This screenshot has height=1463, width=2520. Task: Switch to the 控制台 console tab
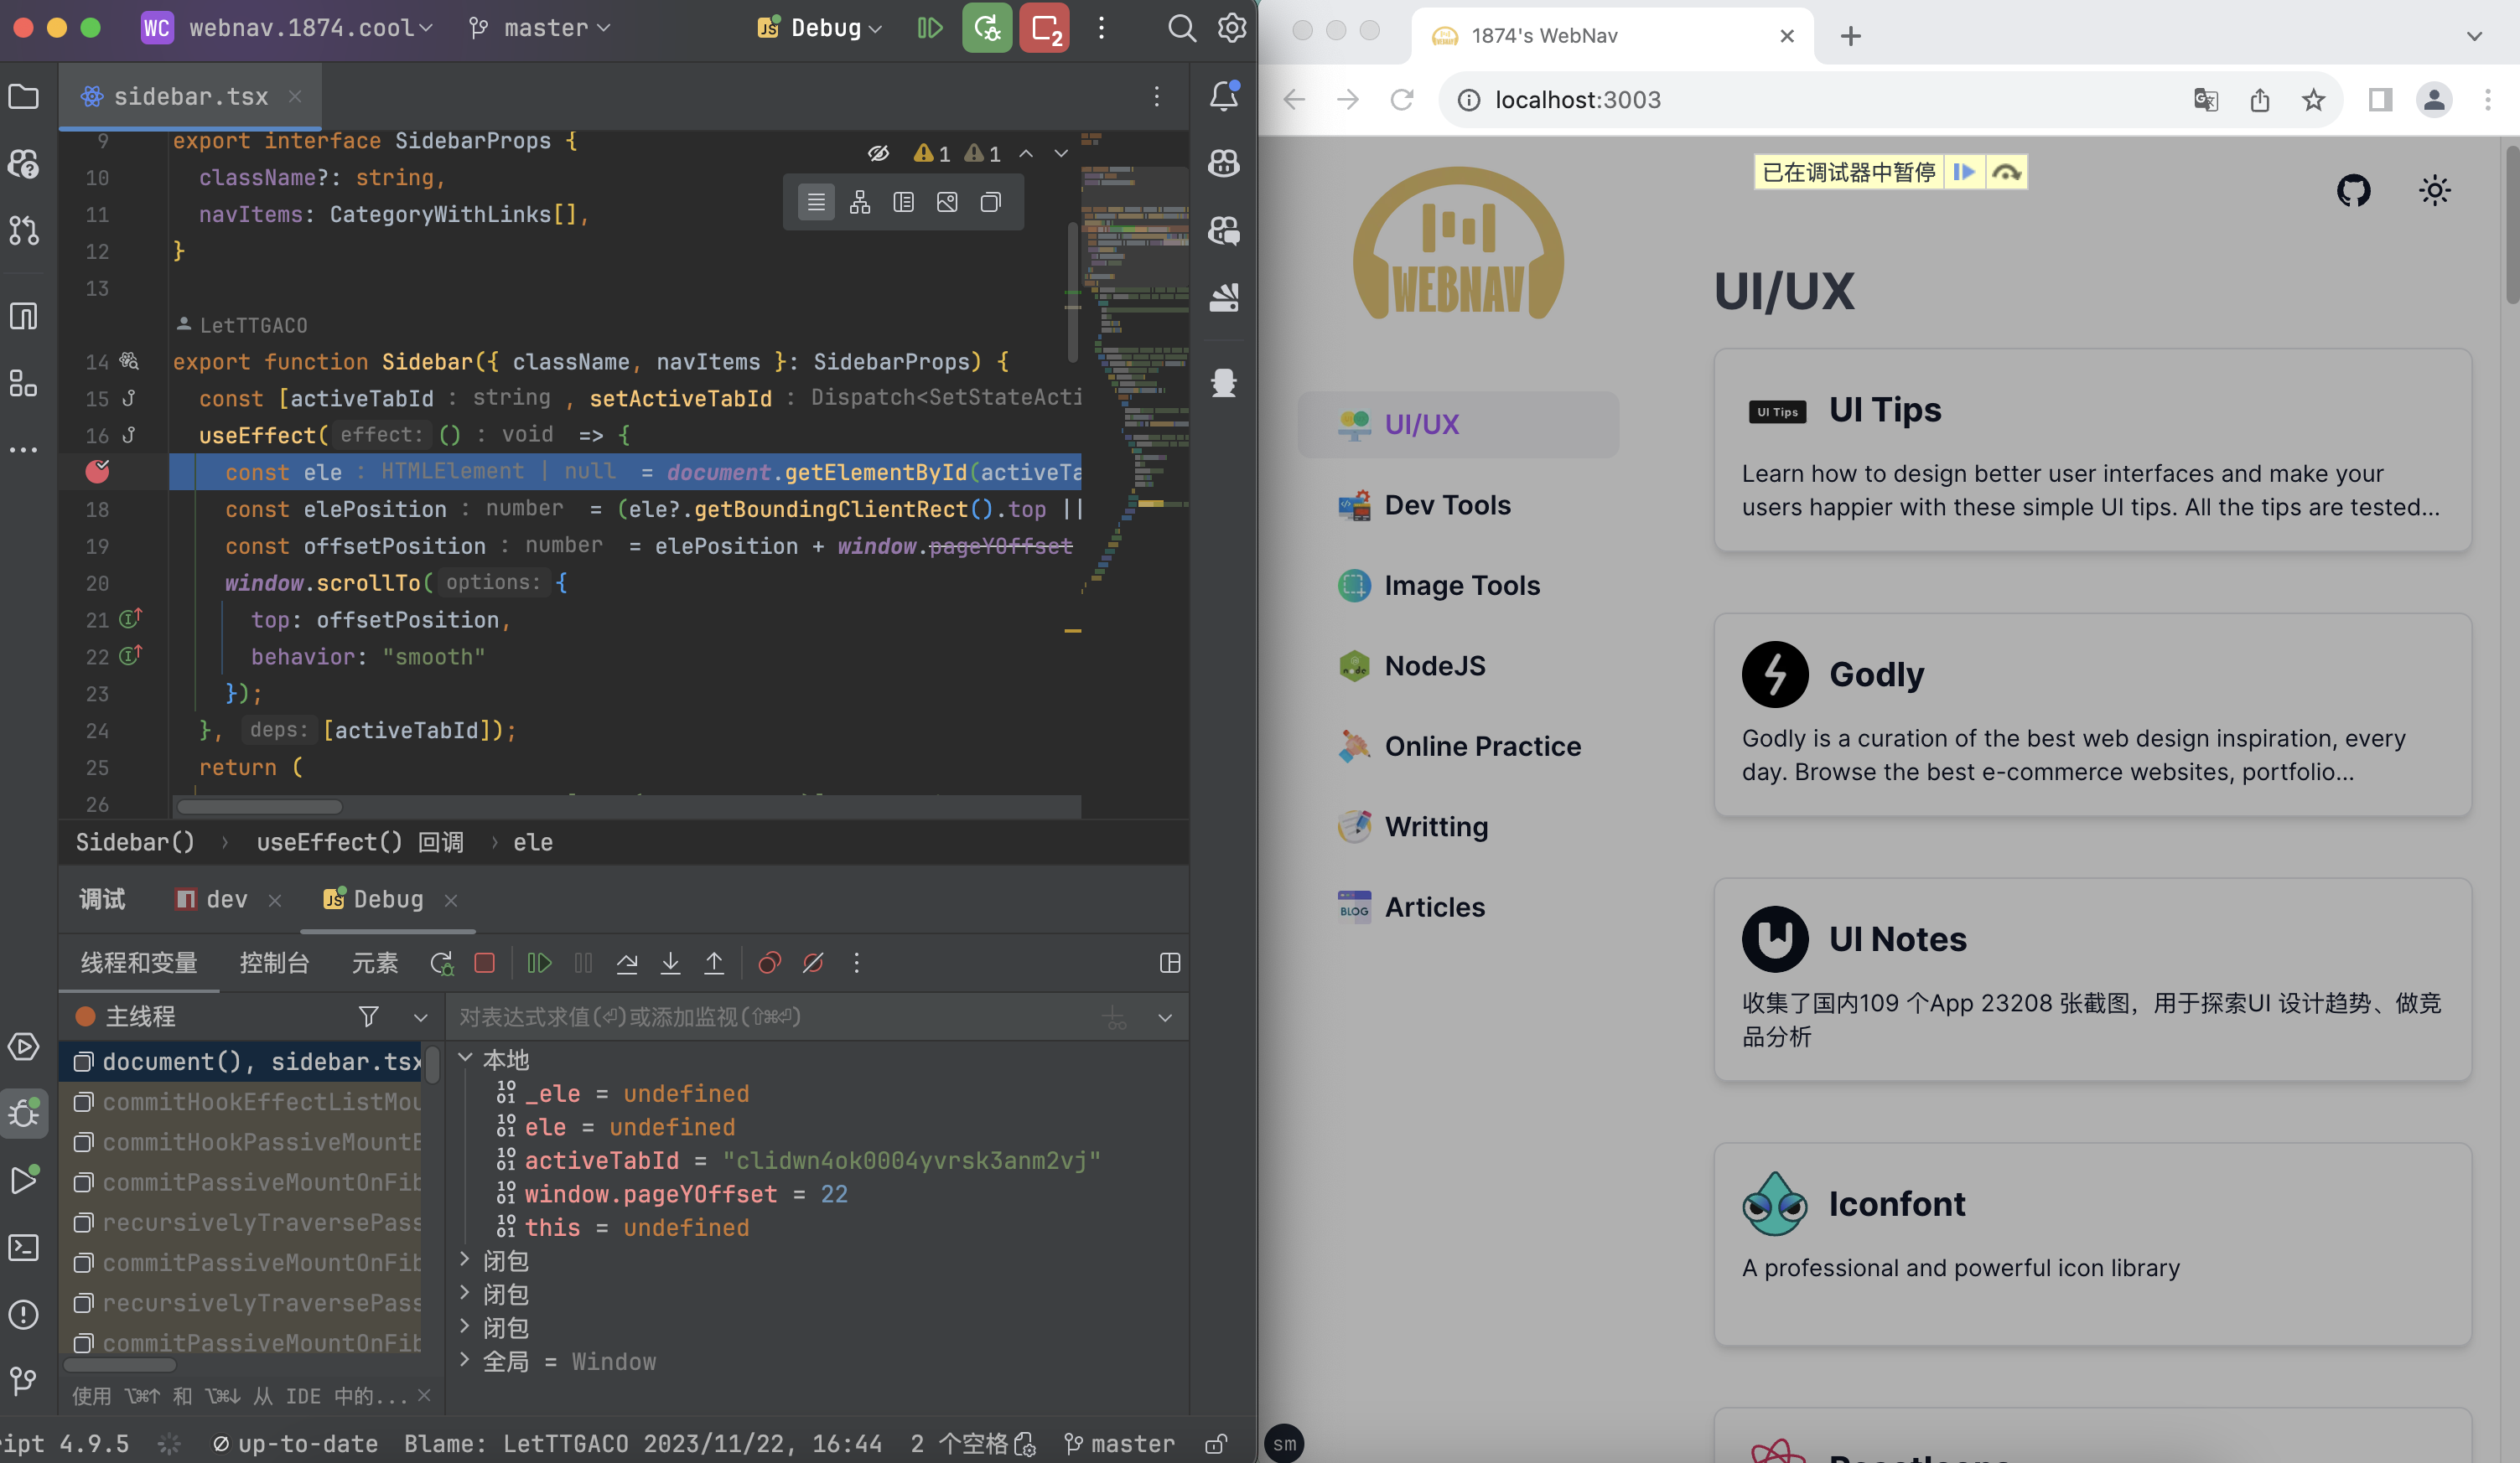[274, 964]
